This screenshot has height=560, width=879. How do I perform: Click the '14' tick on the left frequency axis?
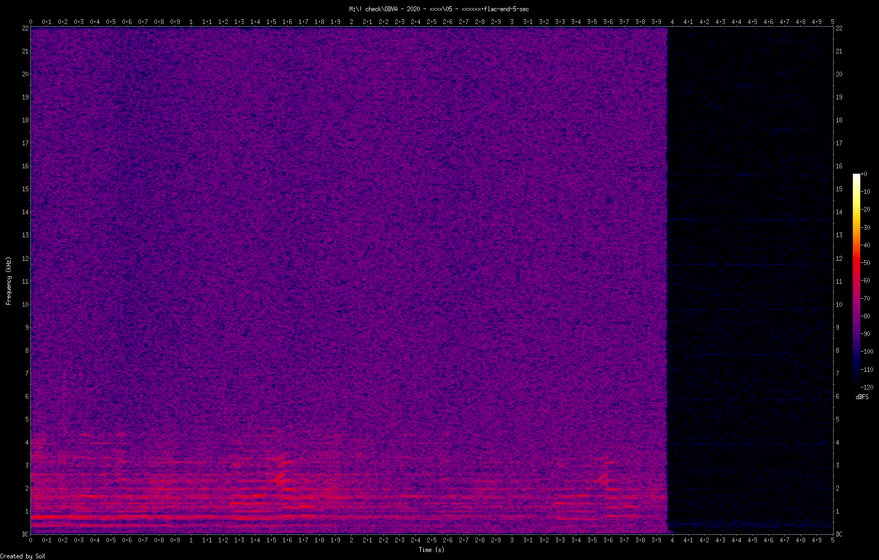pos(25,212)
